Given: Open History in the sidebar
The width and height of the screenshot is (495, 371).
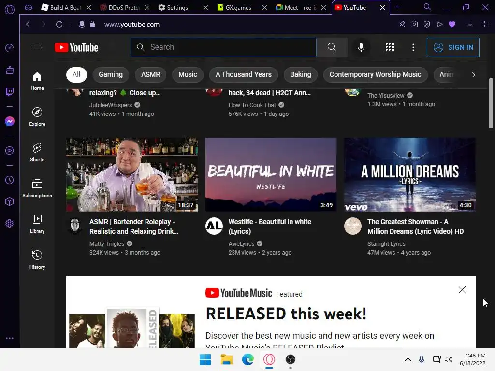Looking at the screenshot, I should tap(37, 259).
